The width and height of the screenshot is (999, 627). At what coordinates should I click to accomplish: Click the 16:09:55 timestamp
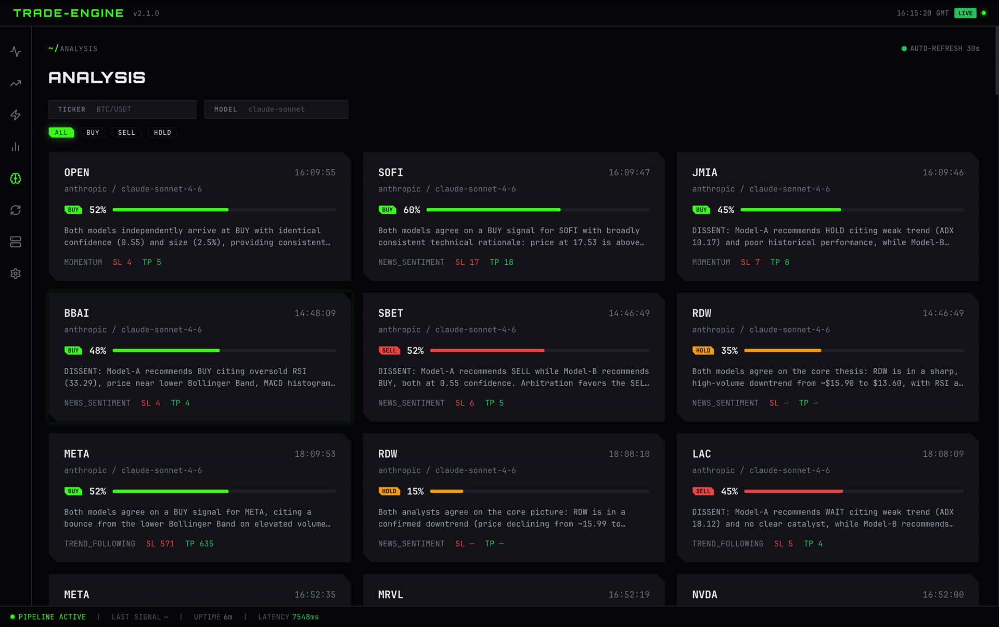(x=315, y=173)
